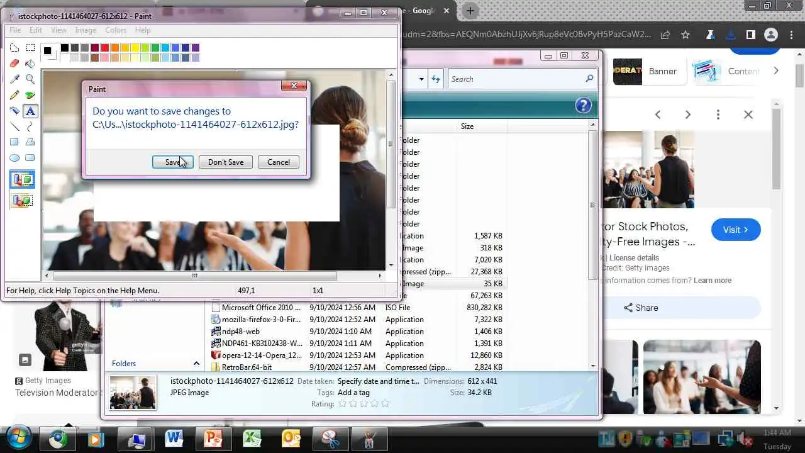Select the Polygon shape tool
Screen dimensions: 805x453
30,142
